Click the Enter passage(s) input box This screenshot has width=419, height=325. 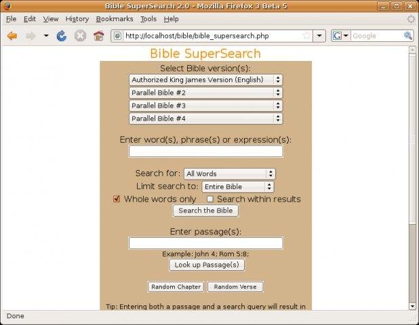205,243
